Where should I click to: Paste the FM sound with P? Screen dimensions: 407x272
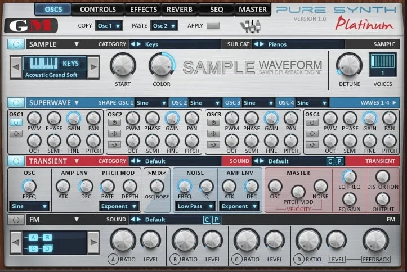pyautogui.click(x=216, y=220)
